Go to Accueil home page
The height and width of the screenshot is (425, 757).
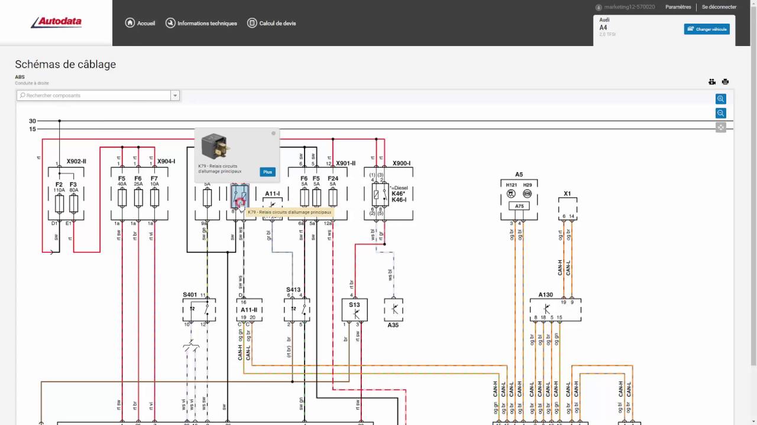(x=140, y=23)
